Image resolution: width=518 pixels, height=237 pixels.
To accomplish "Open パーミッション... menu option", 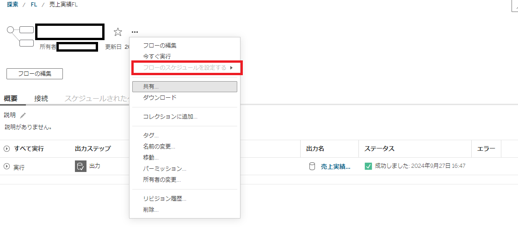I will [x=185, y=169].
